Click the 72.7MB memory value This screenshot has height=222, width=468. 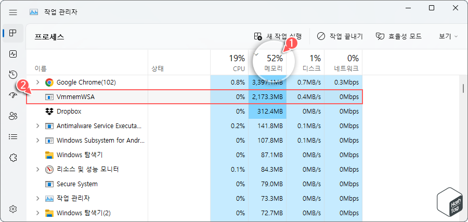[271, 213]
